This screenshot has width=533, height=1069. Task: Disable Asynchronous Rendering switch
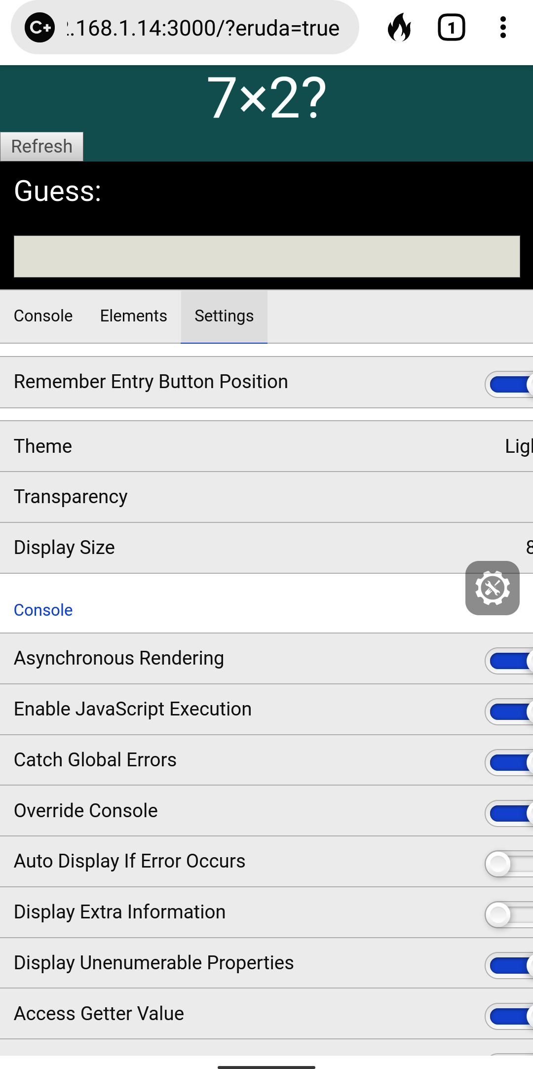[x=508, y=661]
